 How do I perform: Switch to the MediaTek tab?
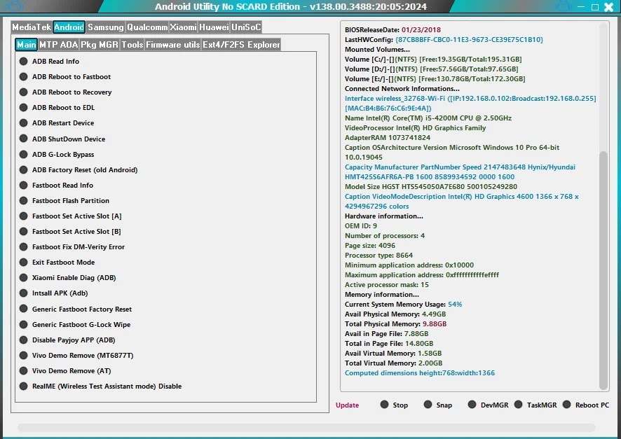coord(32,27)
